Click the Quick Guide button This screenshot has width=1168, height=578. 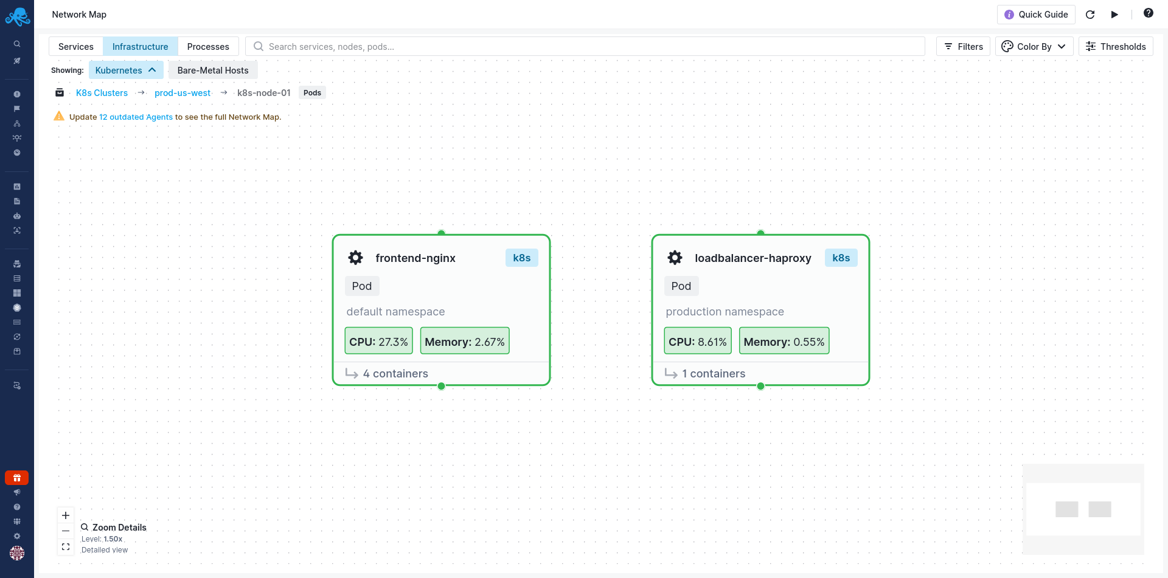click(1036, 15)
